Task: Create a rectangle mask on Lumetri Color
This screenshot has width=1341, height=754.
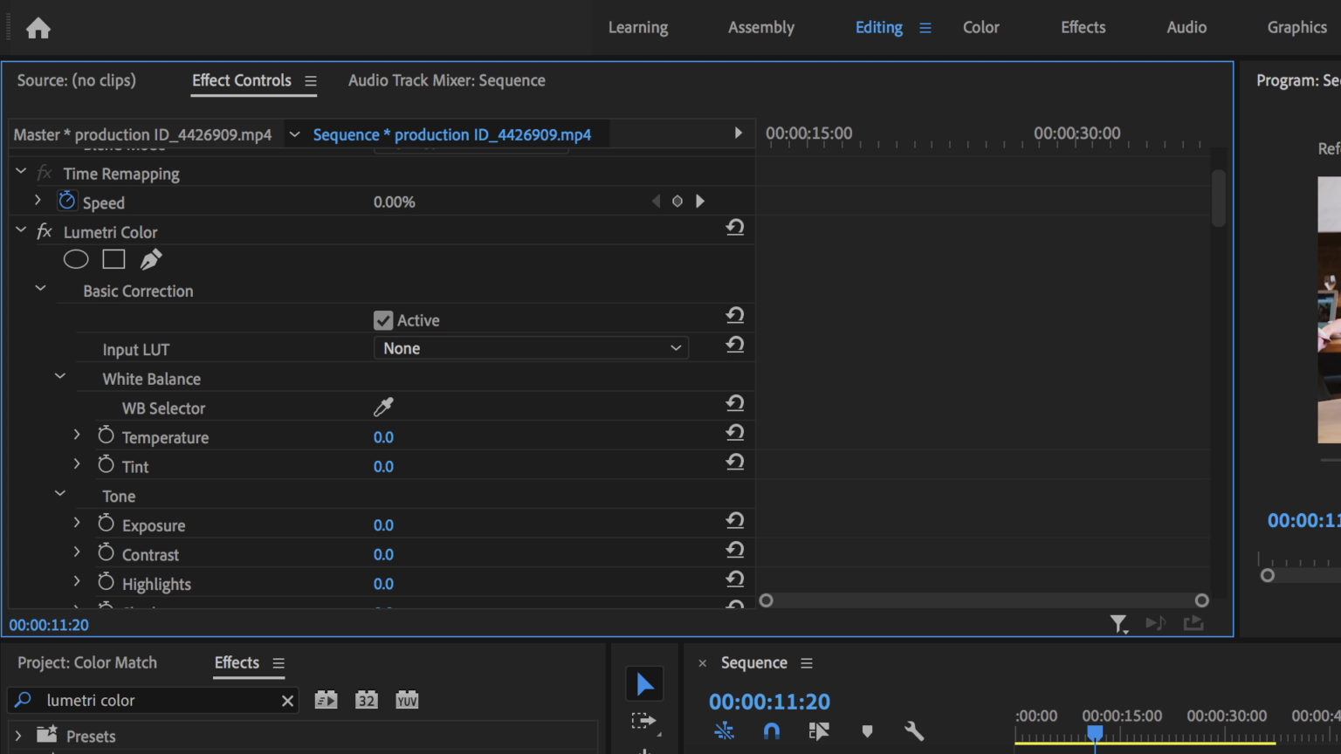Action: tap(113, 258)
